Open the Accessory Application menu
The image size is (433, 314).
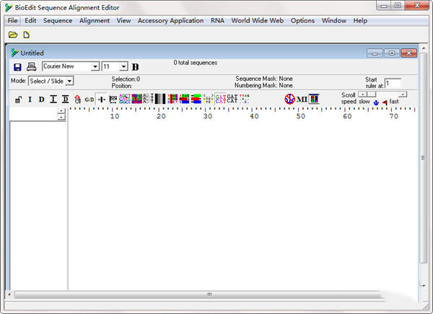pos(170,21)
